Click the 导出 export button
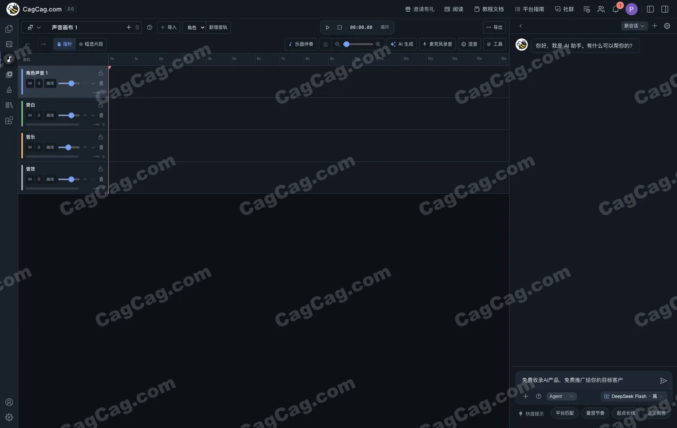Screen dimensions: 677x428 (x=494, y=27)
